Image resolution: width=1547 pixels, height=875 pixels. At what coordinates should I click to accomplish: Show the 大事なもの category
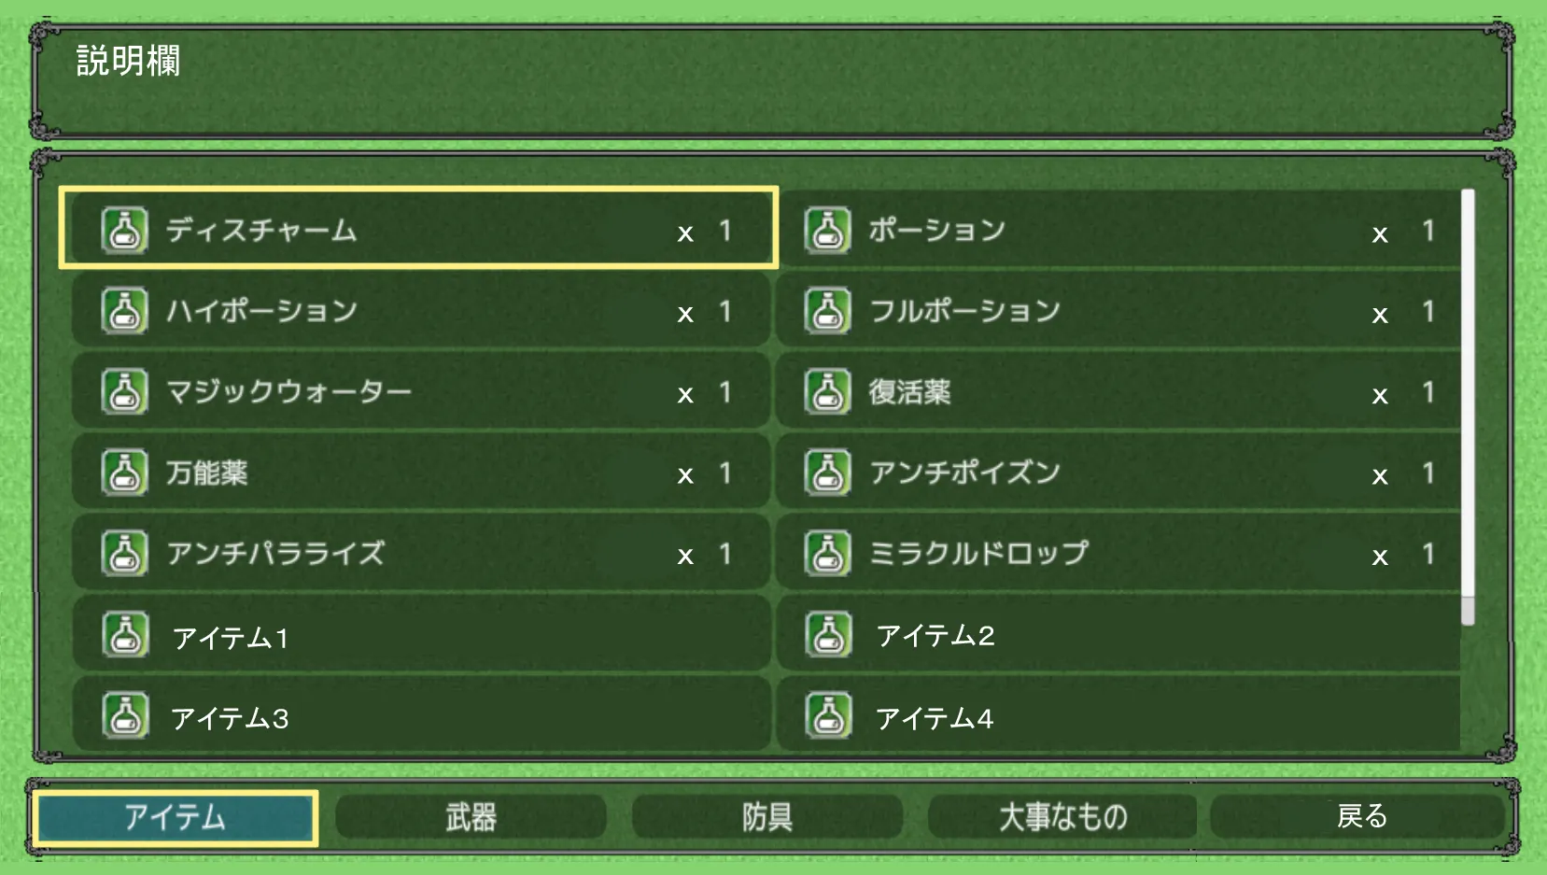pos(1062,817)
